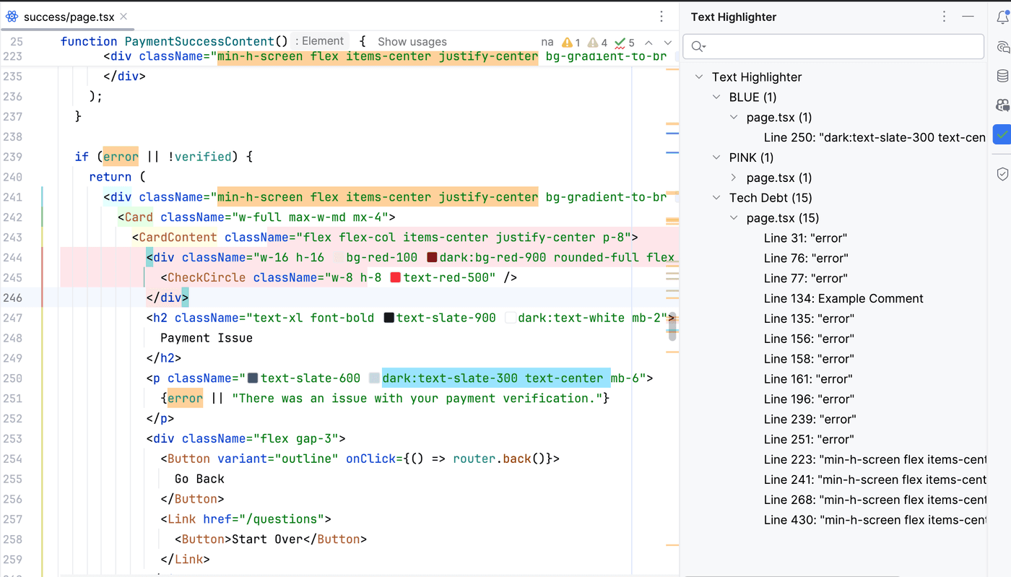Close the success/page.tsx editor tab
This screenshot has height=577, width=1011.
click(124, 17)
